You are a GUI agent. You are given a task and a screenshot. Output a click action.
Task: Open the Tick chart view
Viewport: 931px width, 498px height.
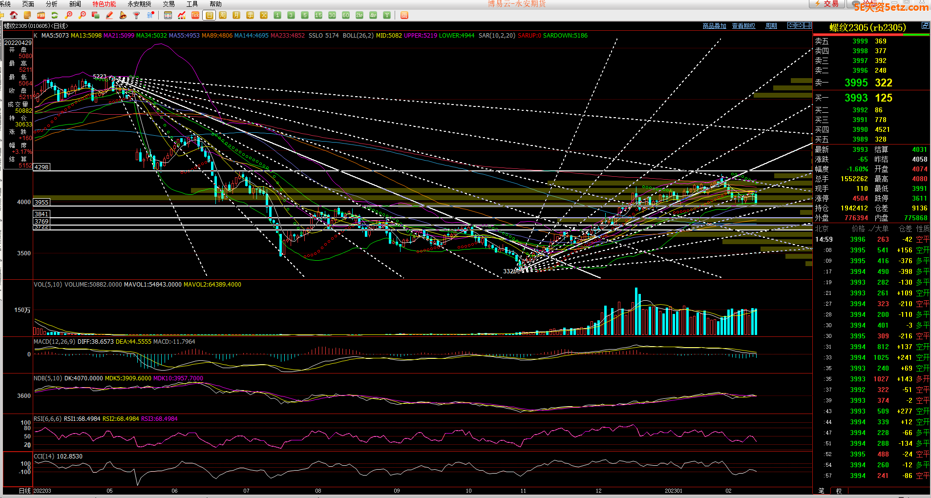tap(195, 16)
